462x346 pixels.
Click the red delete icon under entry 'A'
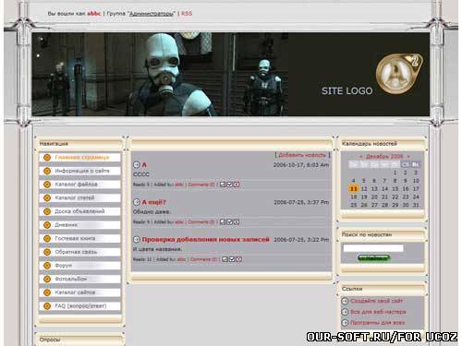click(x=237, y=185)
